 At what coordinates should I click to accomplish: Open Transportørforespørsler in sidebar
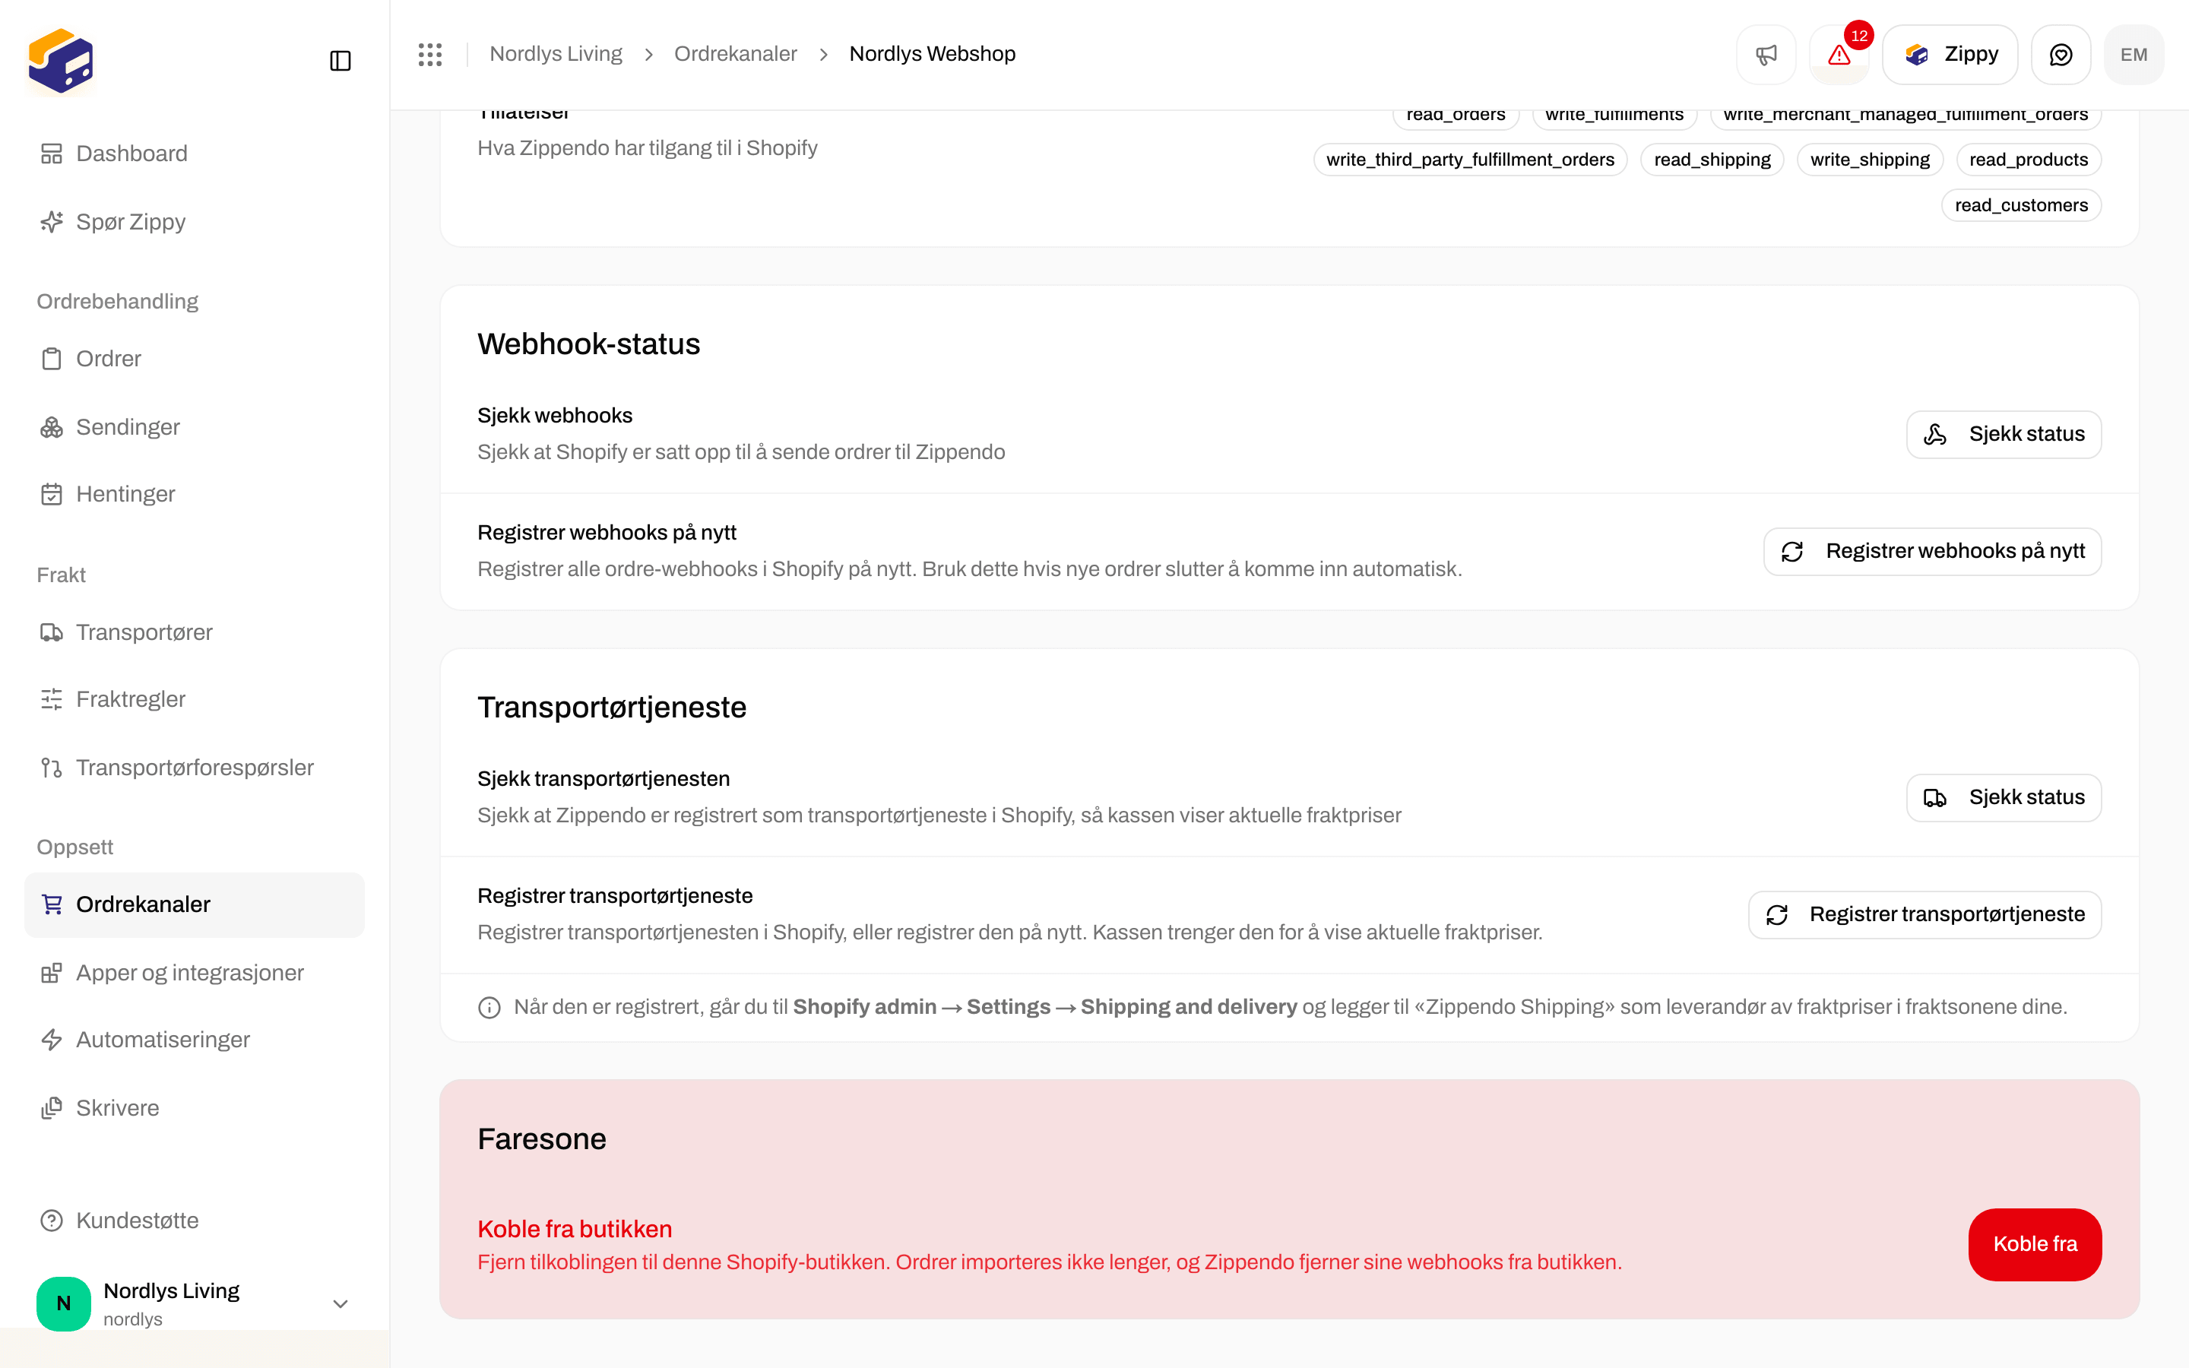195,768
